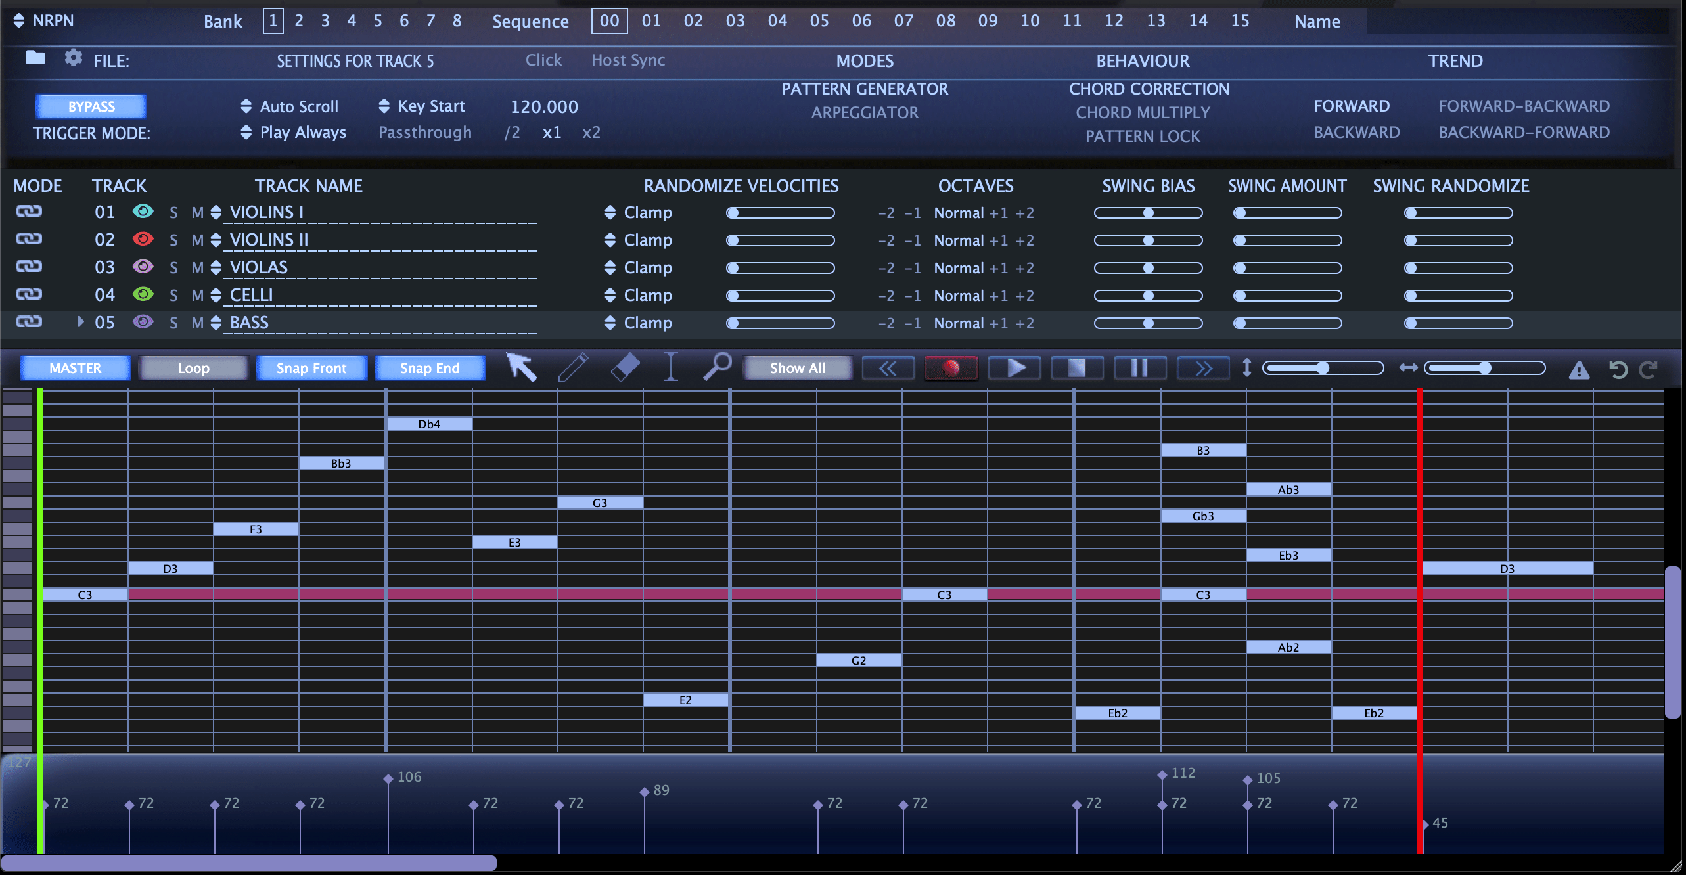Open the file folder icon

coord(35,58)
